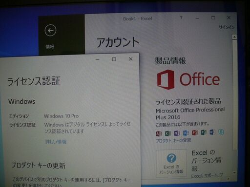Click Excel scrollbar up arrow
The height and width of the screenshot is (187, 250).
click(234, 37)
